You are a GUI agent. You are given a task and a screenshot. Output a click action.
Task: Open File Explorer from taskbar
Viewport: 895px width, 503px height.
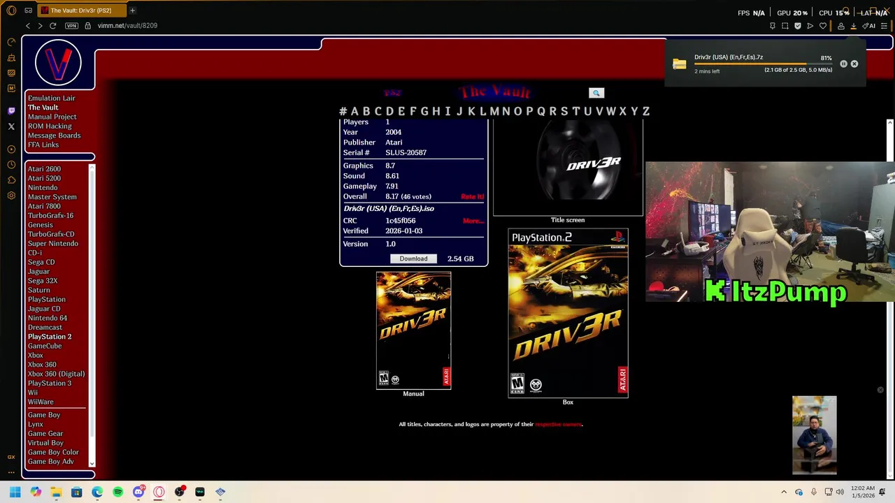coord(56,492)
